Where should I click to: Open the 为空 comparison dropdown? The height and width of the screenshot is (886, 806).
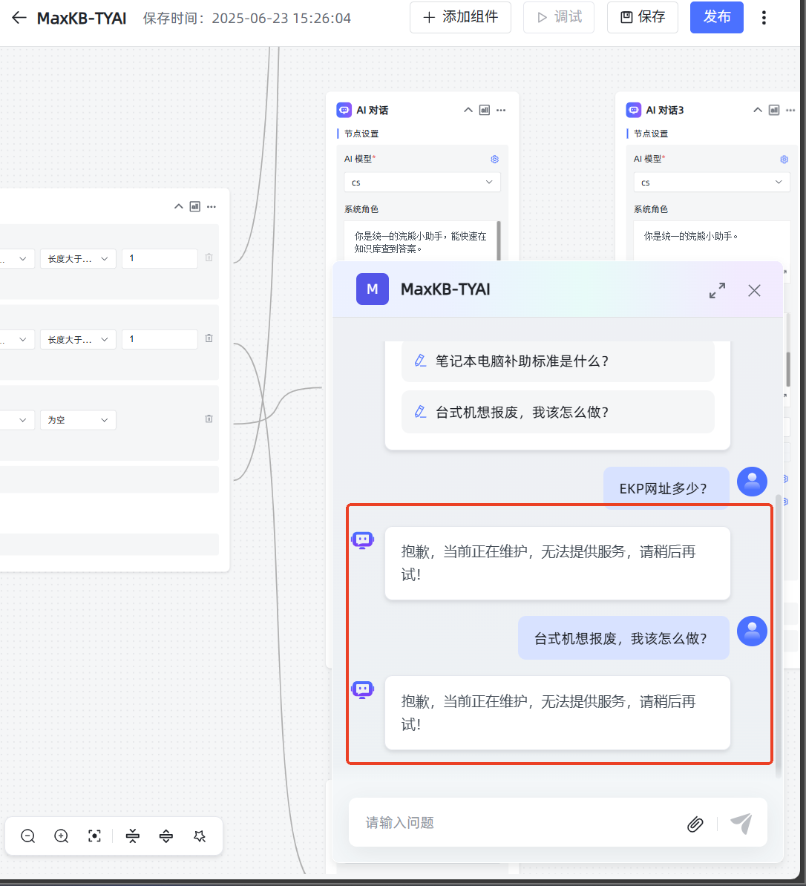pos(78,420)
